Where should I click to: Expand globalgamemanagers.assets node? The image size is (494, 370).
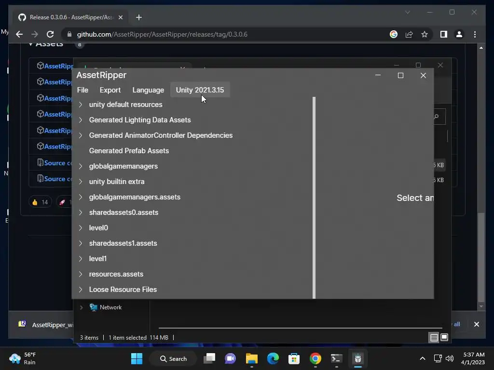click(x=81, y=197)
